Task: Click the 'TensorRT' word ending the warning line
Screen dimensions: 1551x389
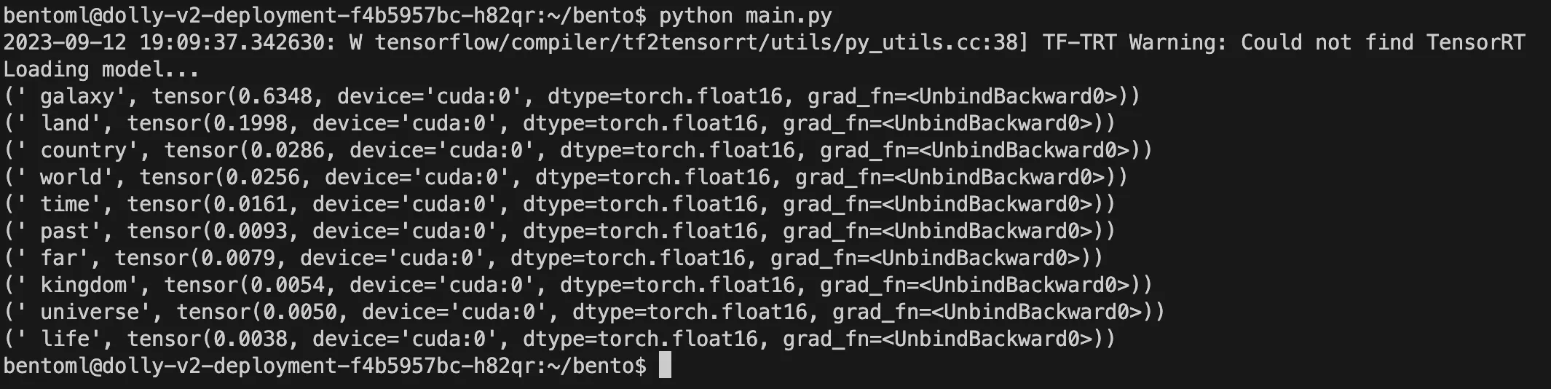Action: [1475, 42]
